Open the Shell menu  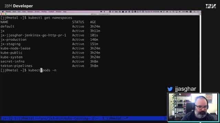point(14,12)
